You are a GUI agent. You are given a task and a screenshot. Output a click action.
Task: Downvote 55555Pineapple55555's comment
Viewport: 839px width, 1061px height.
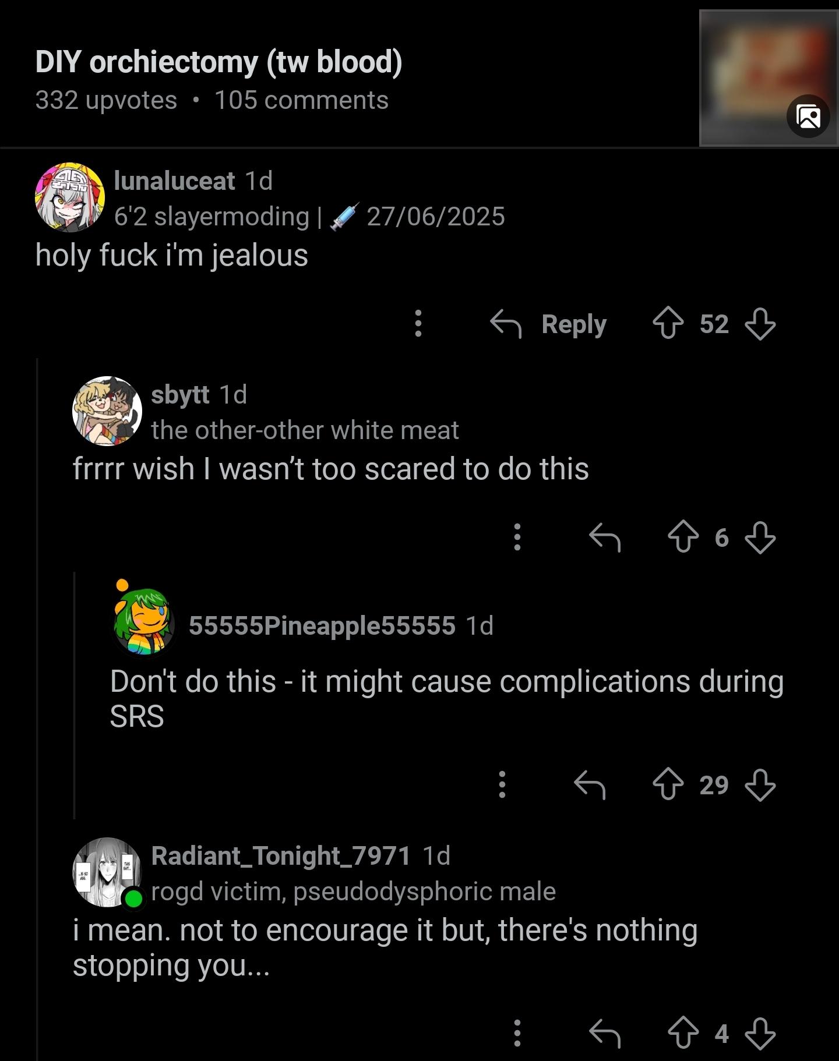click(760, 784)
